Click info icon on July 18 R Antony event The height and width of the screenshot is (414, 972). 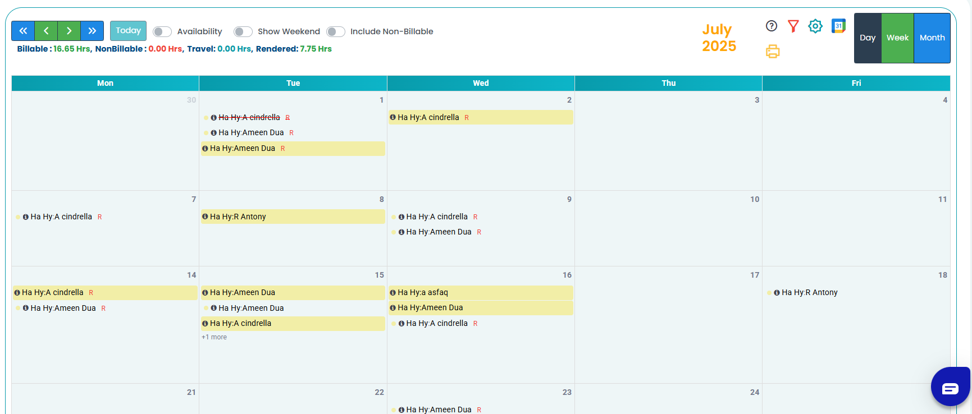(x=777, y=292)
